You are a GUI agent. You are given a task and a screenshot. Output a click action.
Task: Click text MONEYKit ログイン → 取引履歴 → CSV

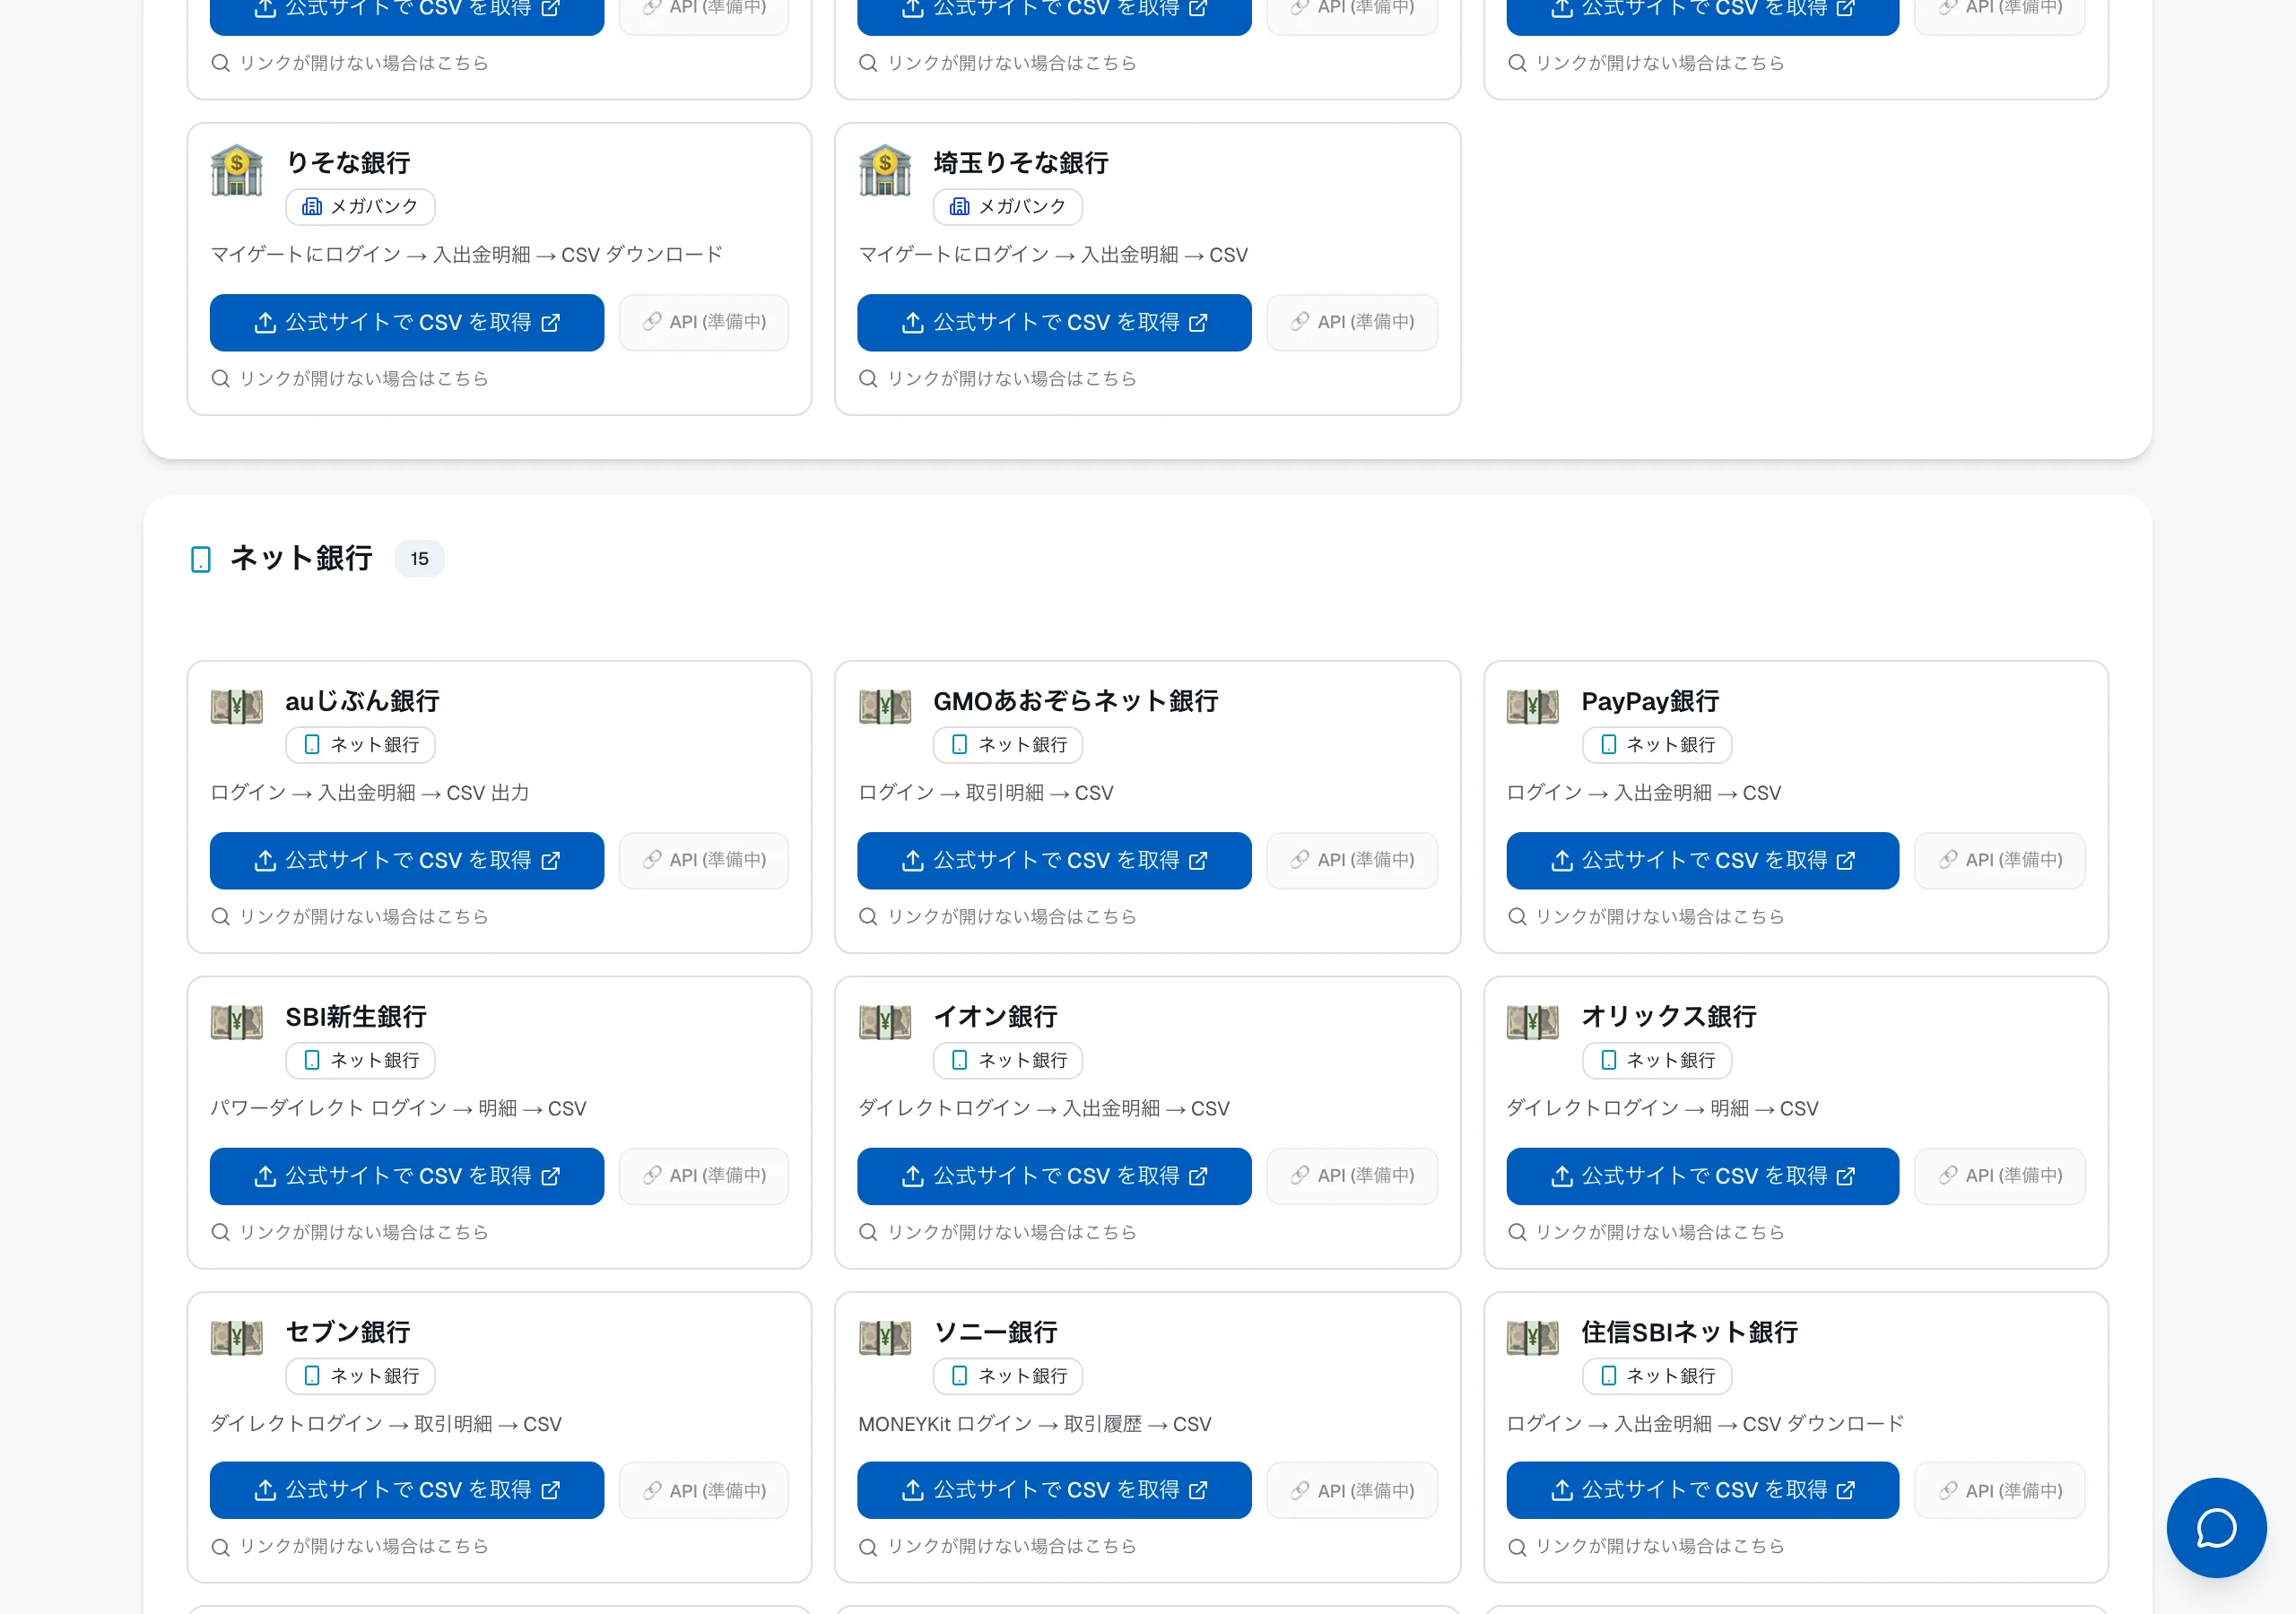[x=1035, y=1424]
